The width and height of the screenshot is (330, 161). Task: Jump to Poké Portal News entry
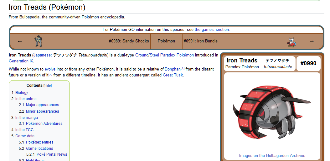click(x=52, y=154)
